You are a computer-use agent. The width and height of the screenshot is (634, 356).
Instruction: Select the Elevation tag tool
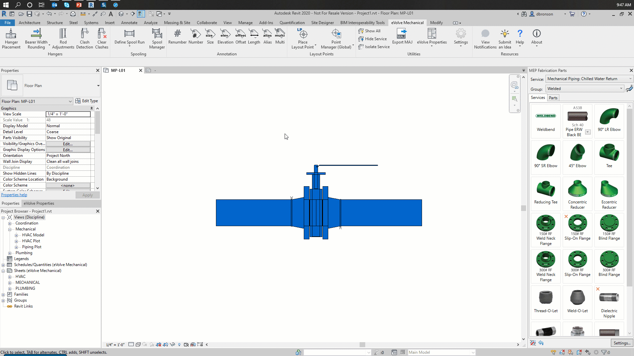click(225, 36)
